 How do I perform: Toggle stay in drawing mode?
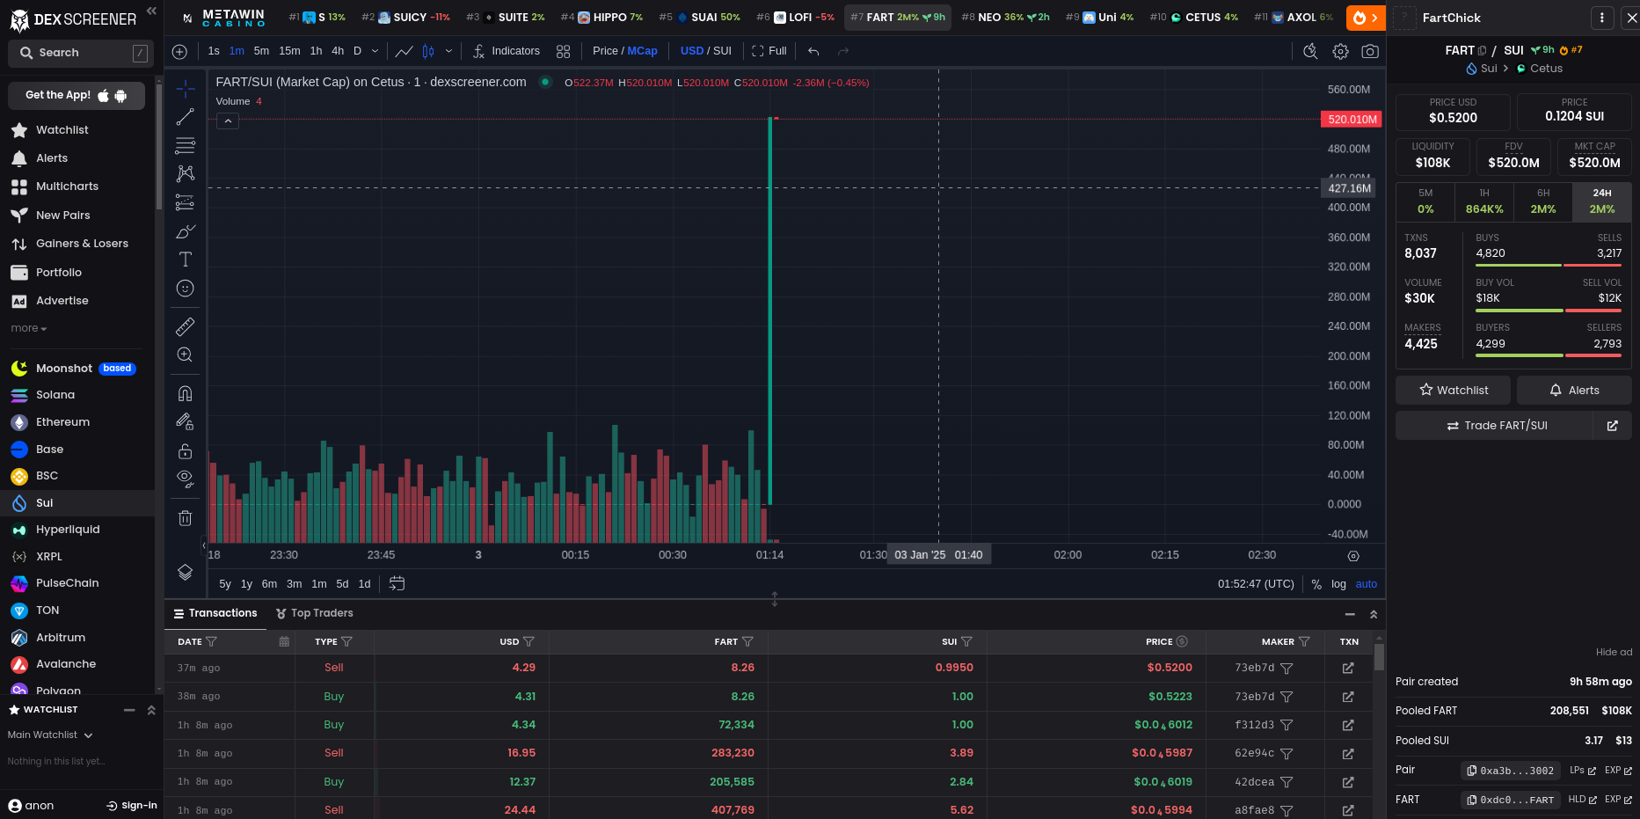[186, 421]
